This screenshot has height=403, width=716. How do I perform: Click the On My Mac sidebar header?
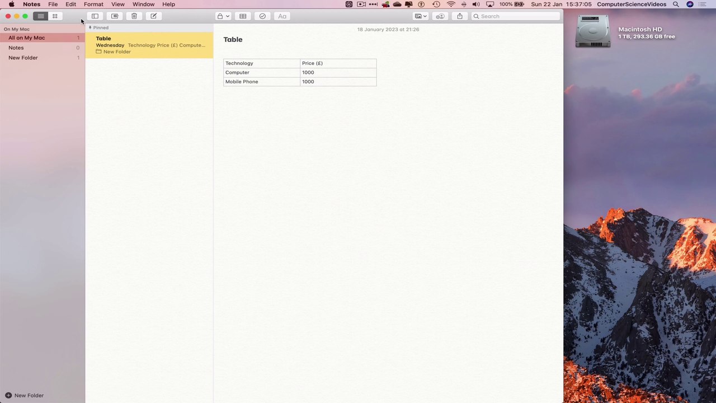17,29
